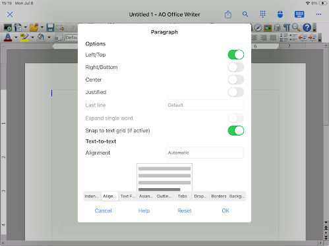
Task: Open the Text-to-text Alignment Automatic dropdown
Action: [x=204, y=153]
